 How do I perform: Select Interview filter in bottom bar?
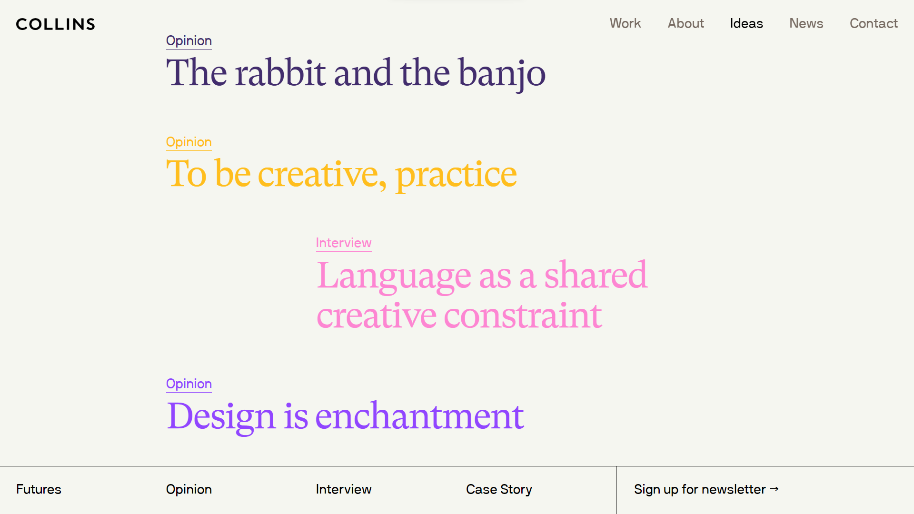(x=344, y=489)
